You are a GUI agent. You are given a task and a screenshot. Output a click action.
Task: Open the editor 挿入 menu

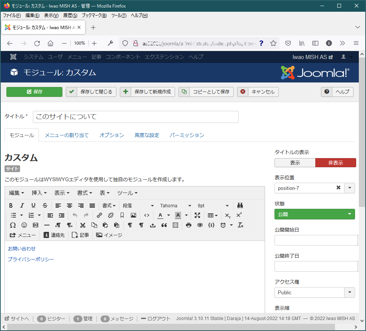pos(39,193)
